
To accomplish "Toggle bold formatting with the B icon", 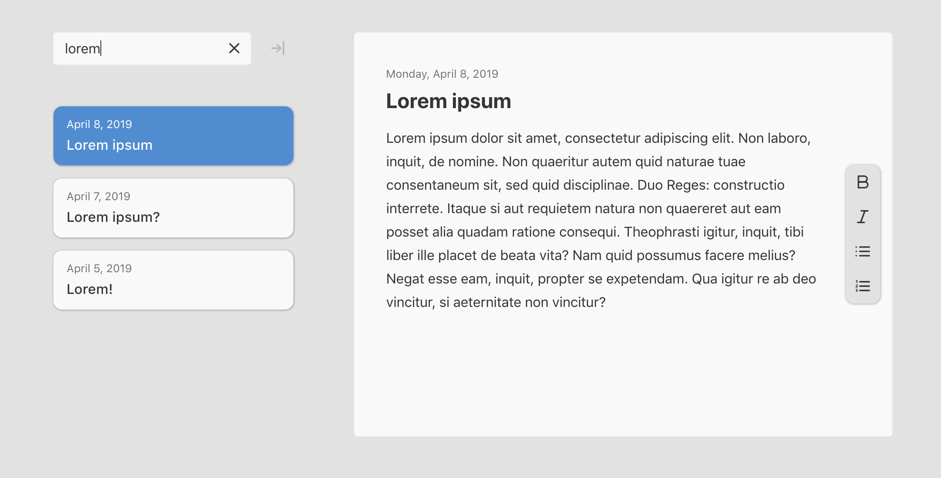I will click(863, 182).
